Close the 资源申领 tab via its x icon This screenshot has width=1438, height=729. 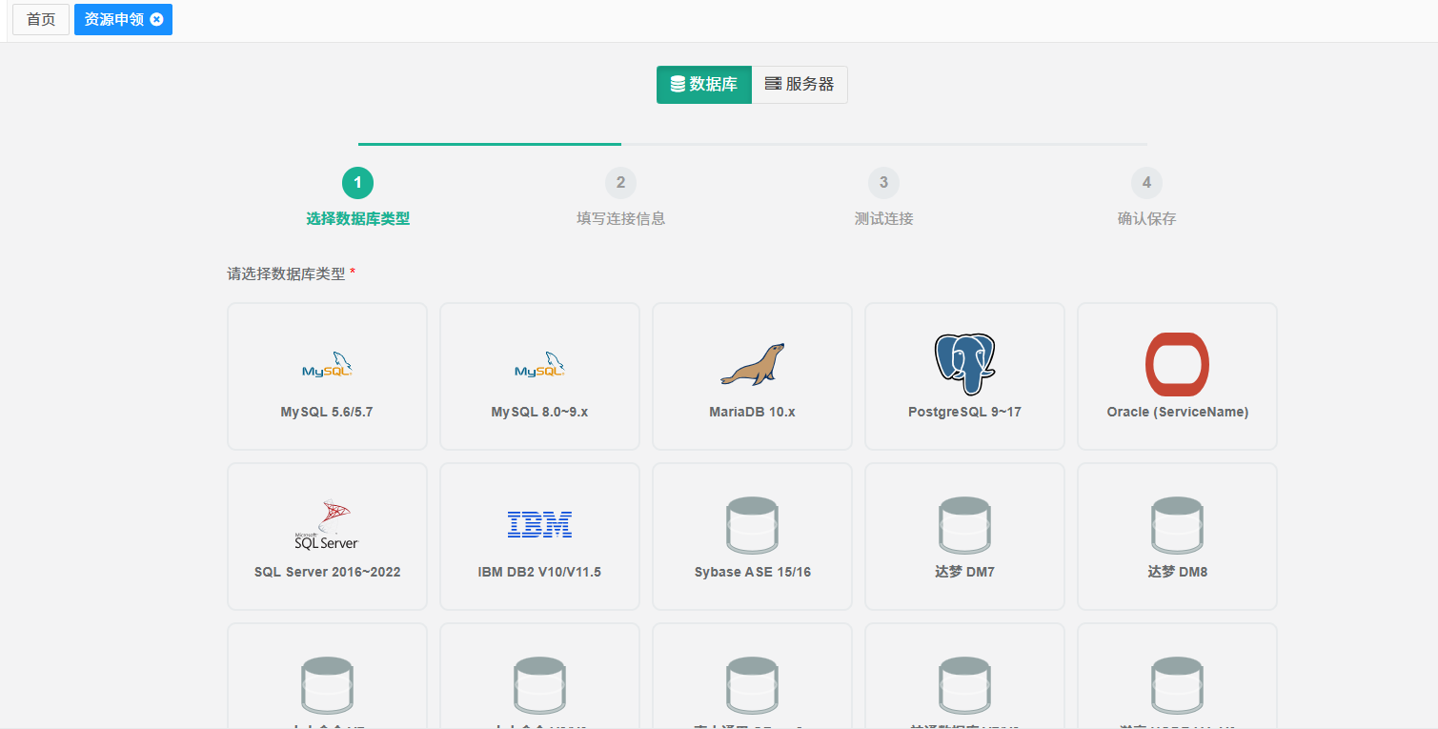pos(157,19)
